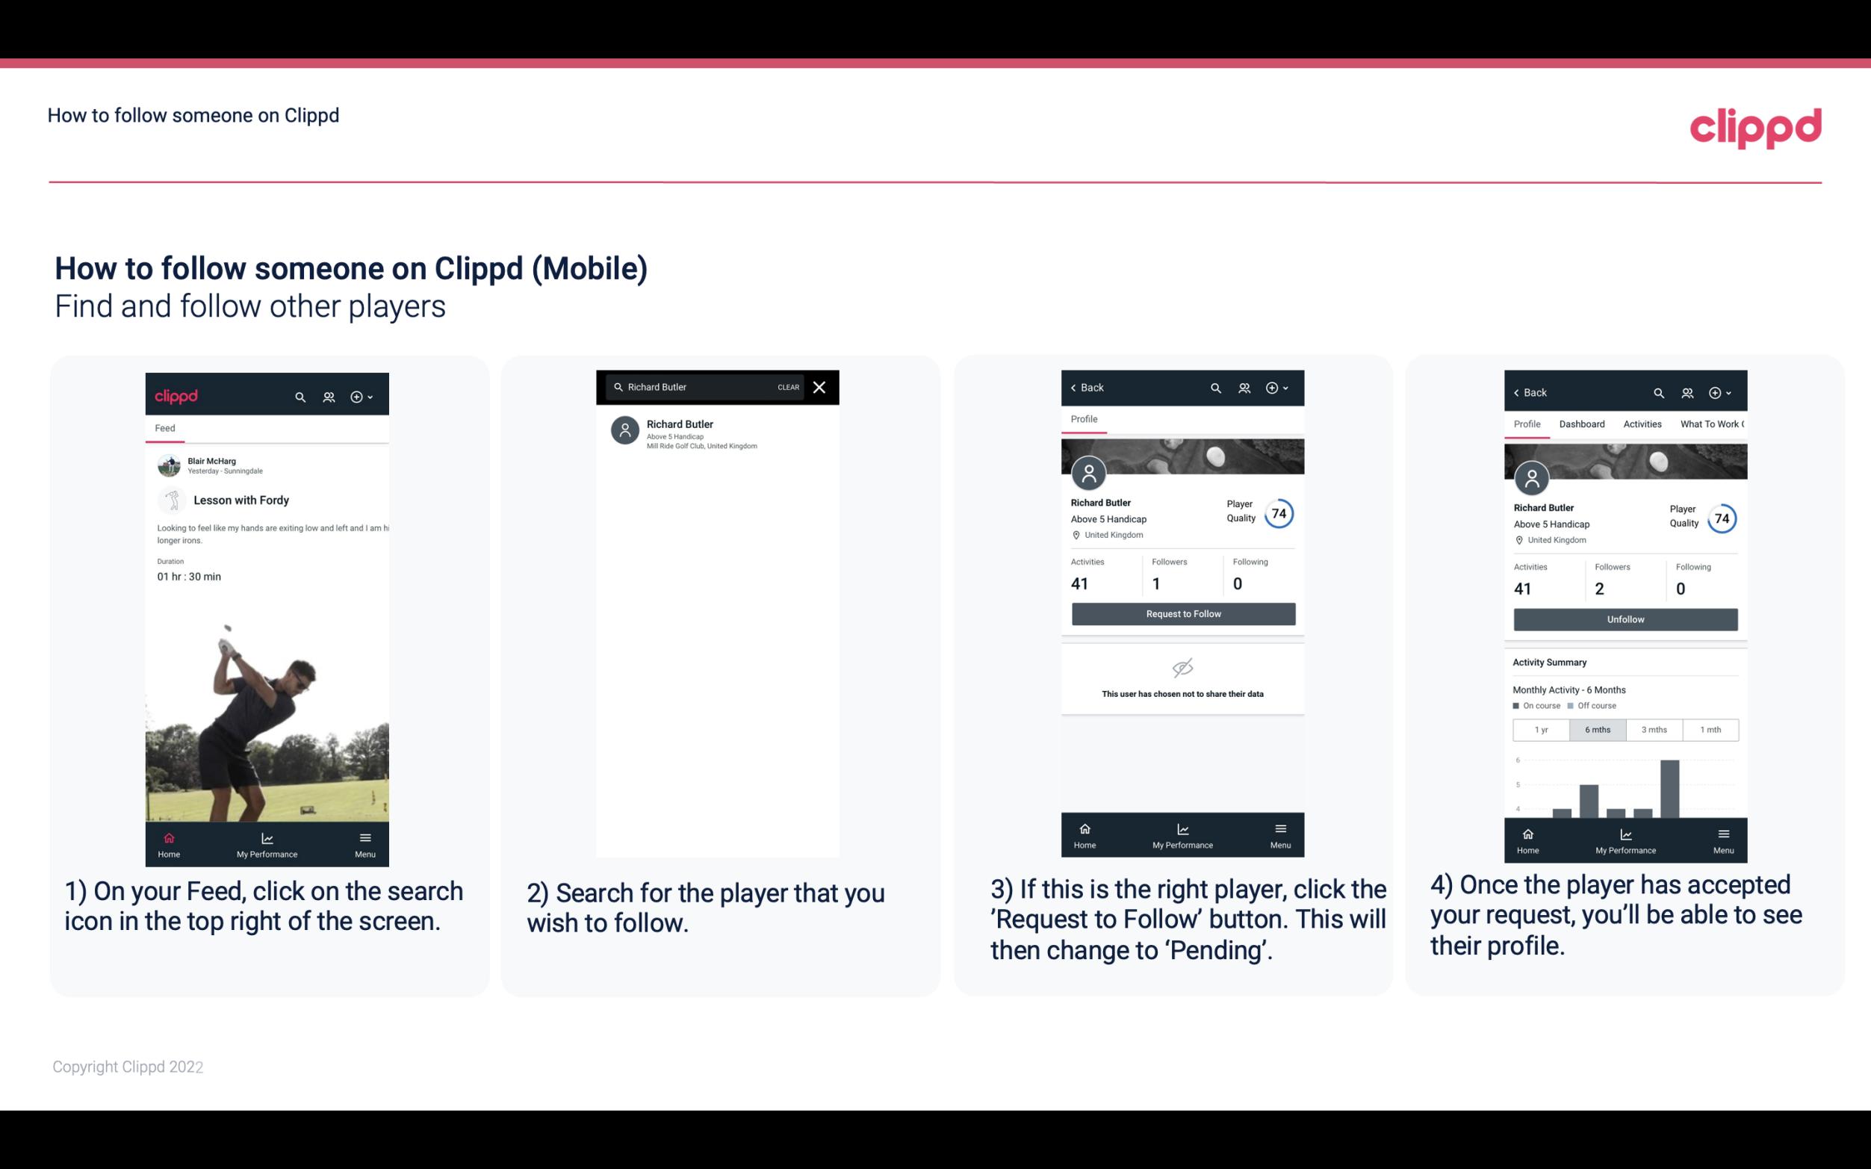Select the 1 year activity timeframe option
The image size is (1871, 1169).
[1540, 730]
